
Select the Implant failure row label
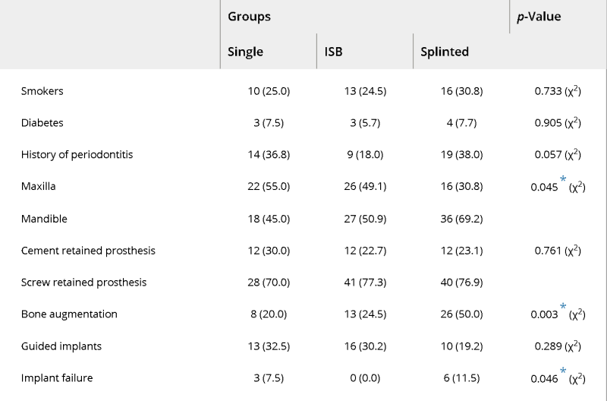coord(56,378)
